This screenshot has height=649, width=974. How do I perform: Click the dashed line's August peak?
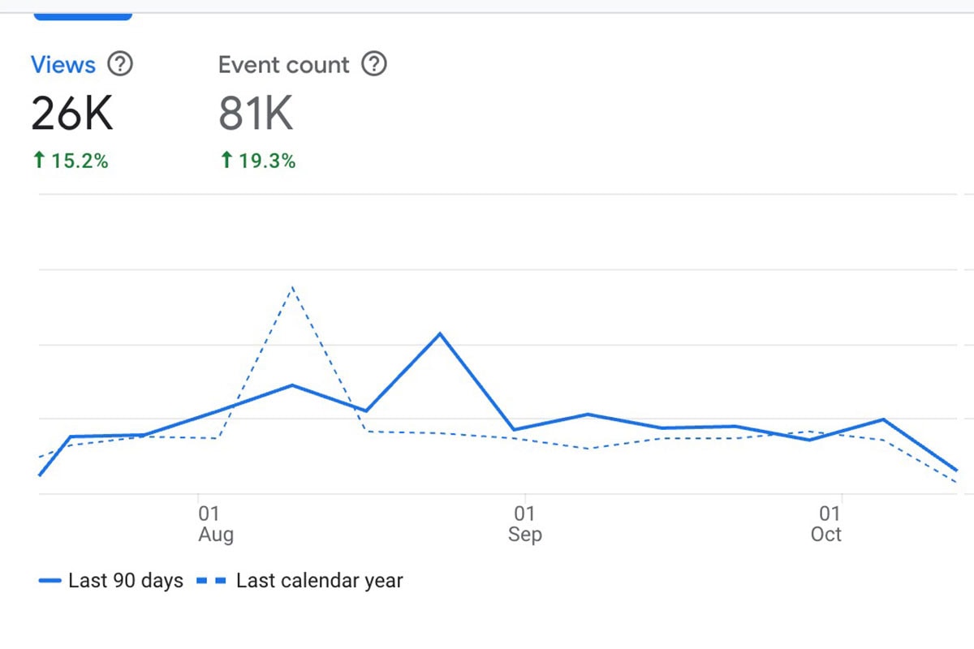[293, 286]
